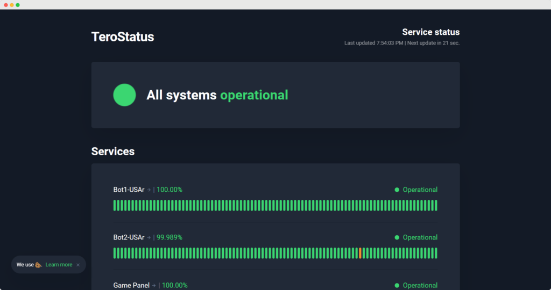Select the last uptime bar for Bot1-USAr
The image size is (551, 290).
(436, 205)
